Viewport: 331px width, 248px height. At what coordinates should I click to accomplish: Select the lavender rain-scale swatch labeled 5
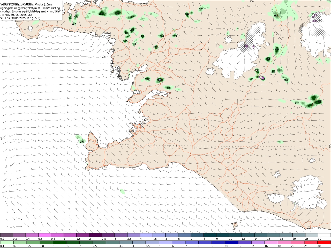(x=165, y=242)
